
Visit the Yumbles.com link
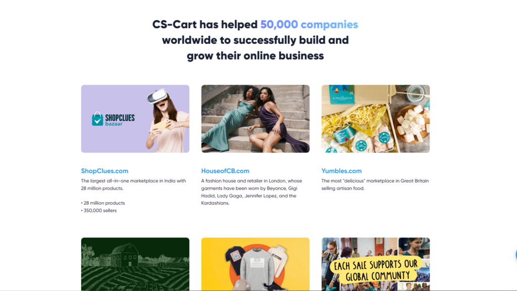pos(342,171)
